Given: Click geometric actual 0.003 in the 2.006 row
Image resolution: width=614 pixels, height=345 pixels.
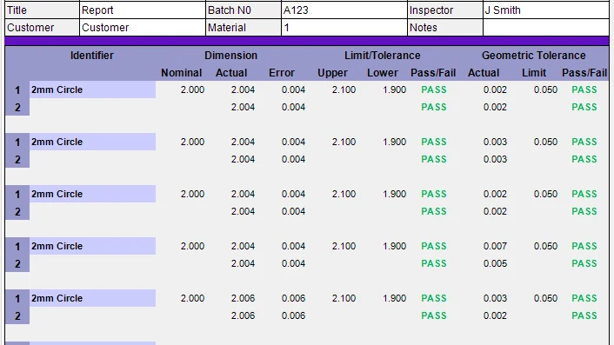Looking at the screenshot, I should tap(496, 298).
